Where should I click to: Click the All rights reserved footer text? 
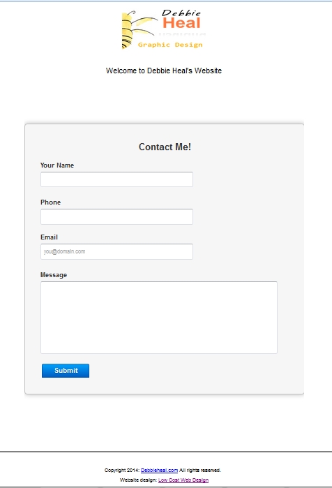click(200, 471)
